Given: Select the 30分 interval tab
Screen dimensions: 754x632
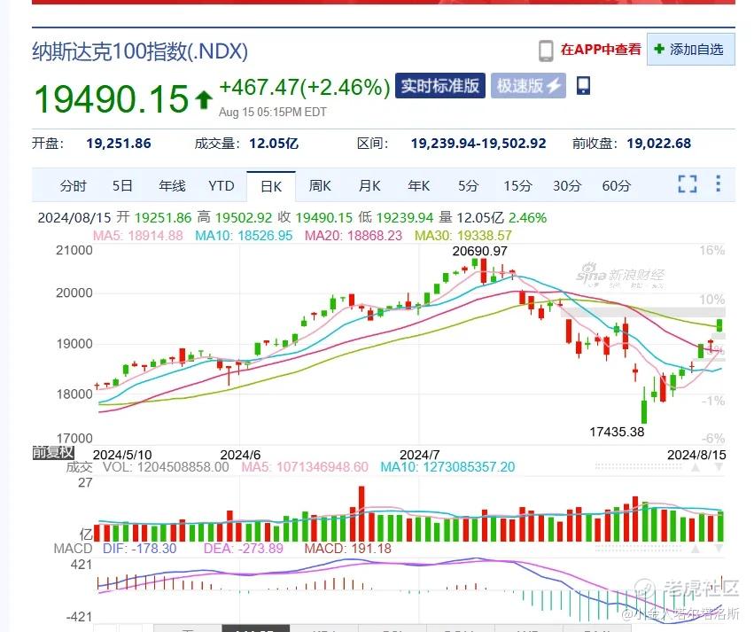Looking at the screenshot, I should click(567, 185).
